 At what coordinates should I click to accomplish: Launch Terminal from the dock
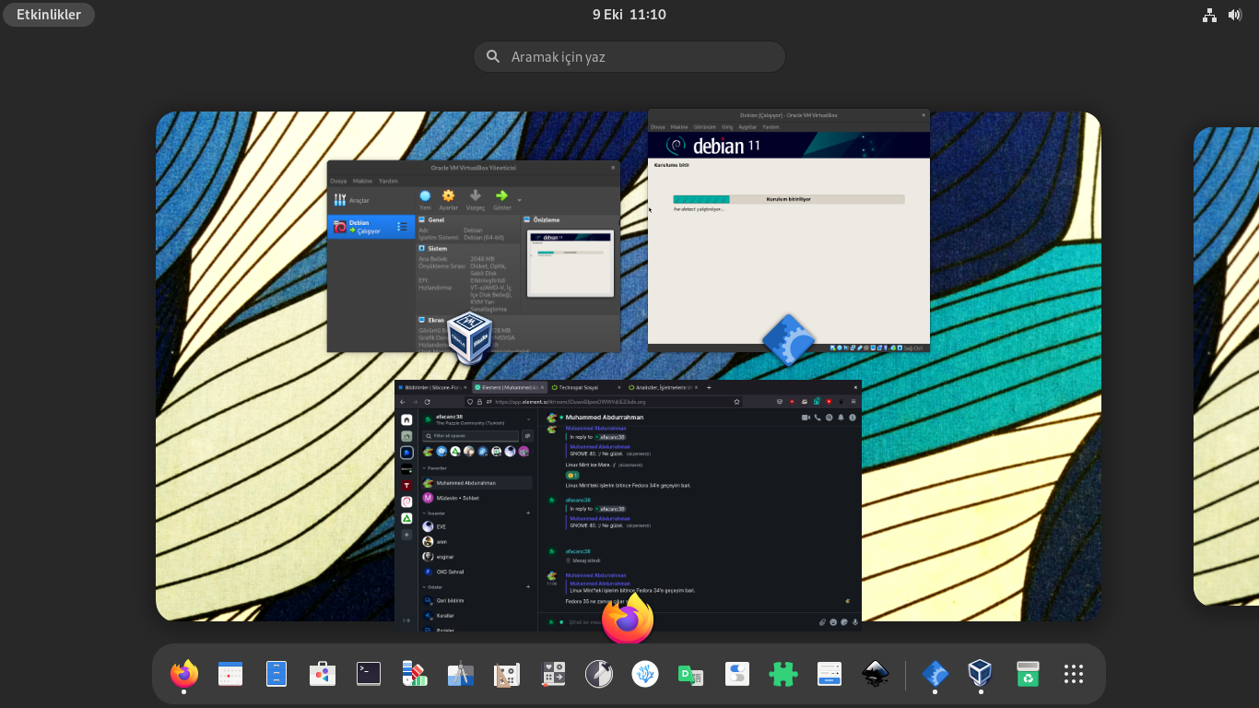pos(369,674)
